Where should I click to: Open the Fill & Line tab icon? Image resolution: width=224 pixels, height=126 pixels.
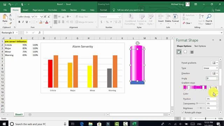[179, 52]
